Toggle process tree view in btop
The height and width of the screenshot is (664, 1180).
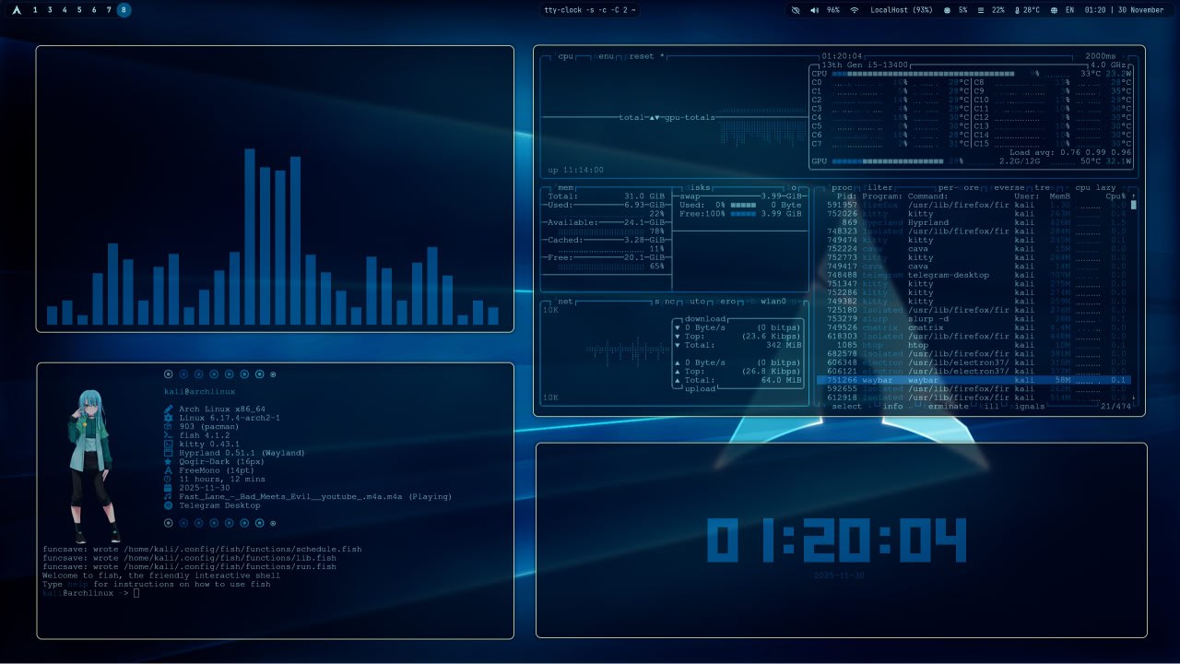pyautogui.click(x=1044, y=187)
